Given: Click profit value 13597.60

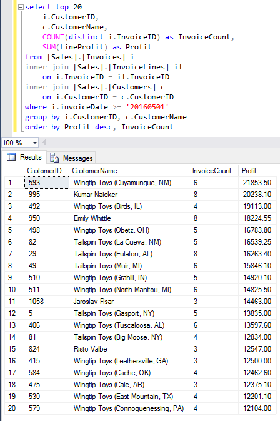Looking at the screenshot, I should [257, 325].
